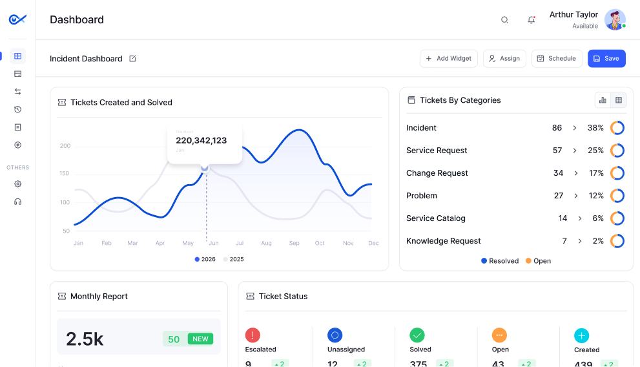Viewport: 640px width, 367px height.
Task: Expand the Problem row chevron
Action: 576,196
